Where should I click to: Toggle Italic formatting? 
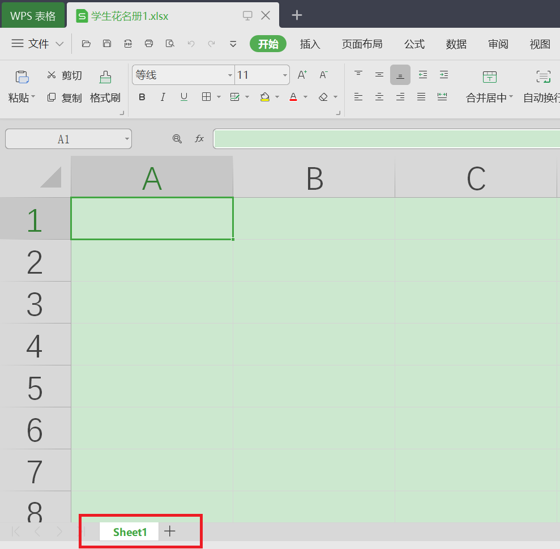[x=163, y=97]
